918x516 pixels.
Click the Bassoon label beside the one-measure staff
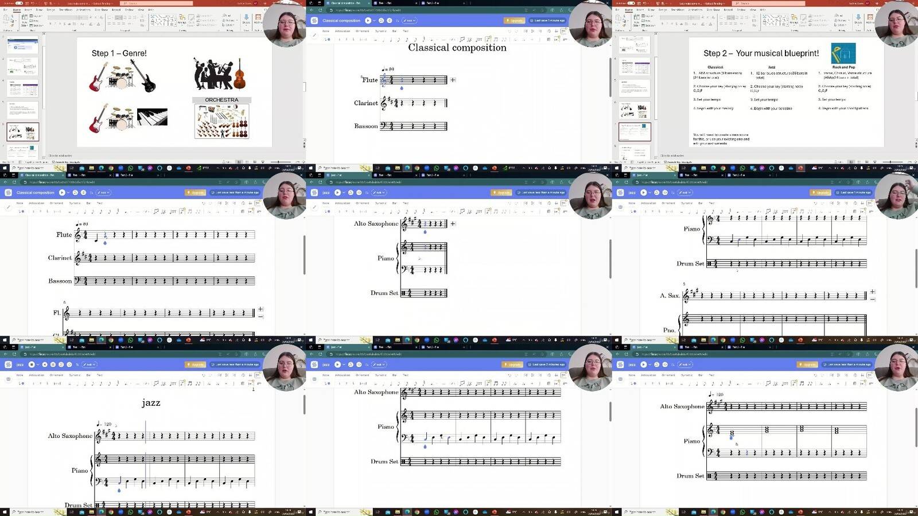[x=366, y=126]
